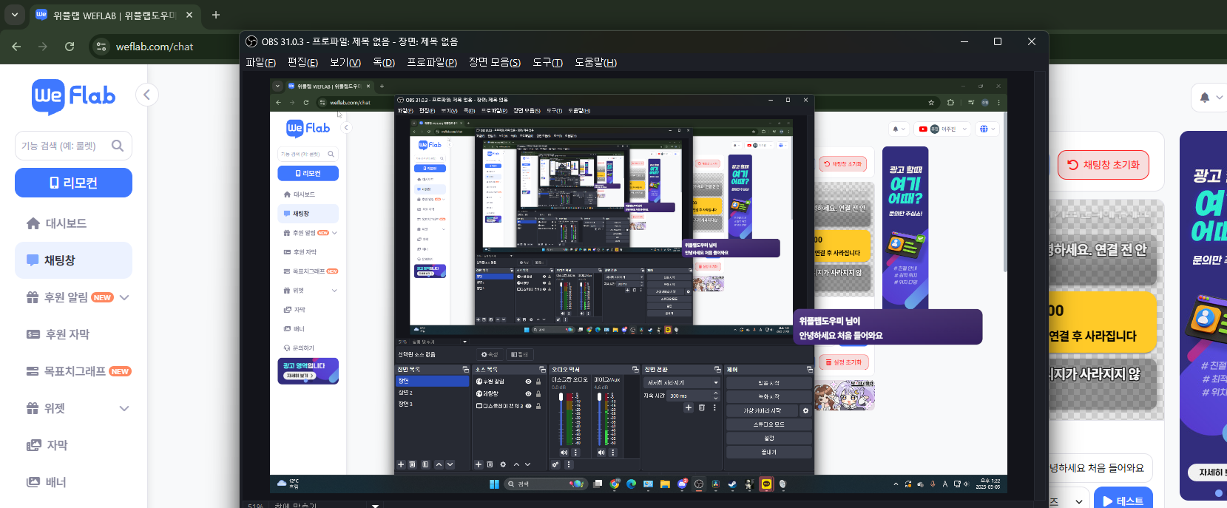Open the 도움말 menu in OBS
1227x508 pixels.
point(595,63)
